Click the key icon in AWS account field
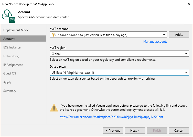 54,35
